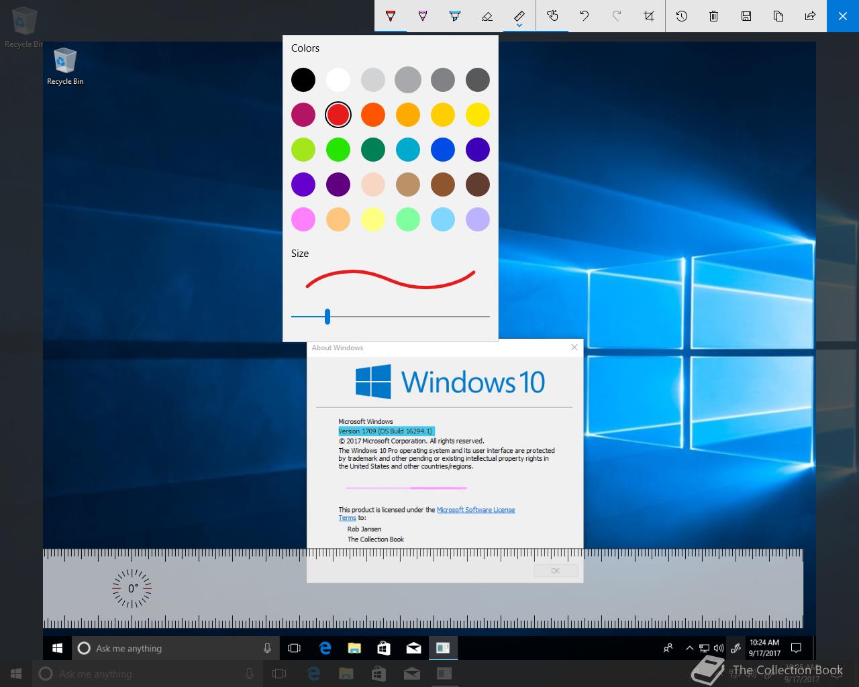Screen dimensions: 859x687
Task: Pick the black color swatch
Action: coord(303,80)
